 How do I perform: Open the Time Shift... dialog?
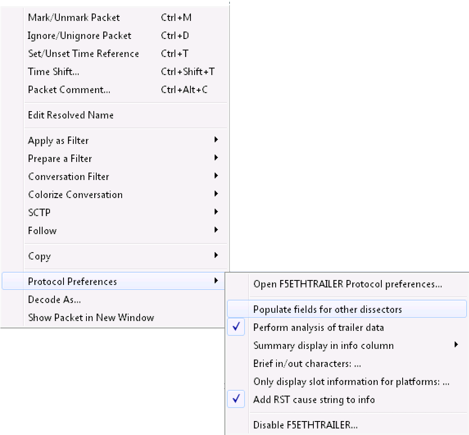115,72
